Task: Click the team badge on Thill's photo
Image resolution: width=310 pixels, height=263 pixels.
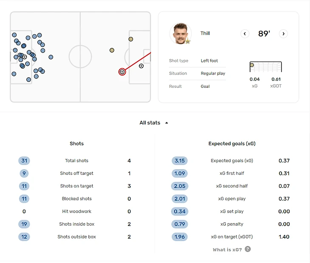Action: [187, 41]
